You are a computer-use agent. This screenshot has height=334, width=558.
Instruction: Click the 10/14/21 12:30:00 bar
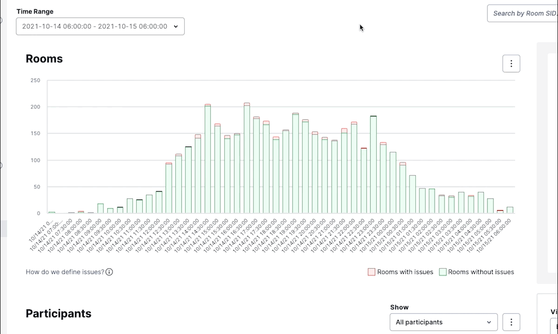click(x=169, y=188)
